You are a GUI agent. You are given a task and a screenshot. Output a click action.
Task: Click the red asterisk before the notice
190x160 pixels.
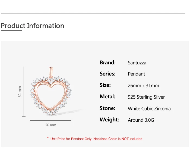tap(48, 138)
